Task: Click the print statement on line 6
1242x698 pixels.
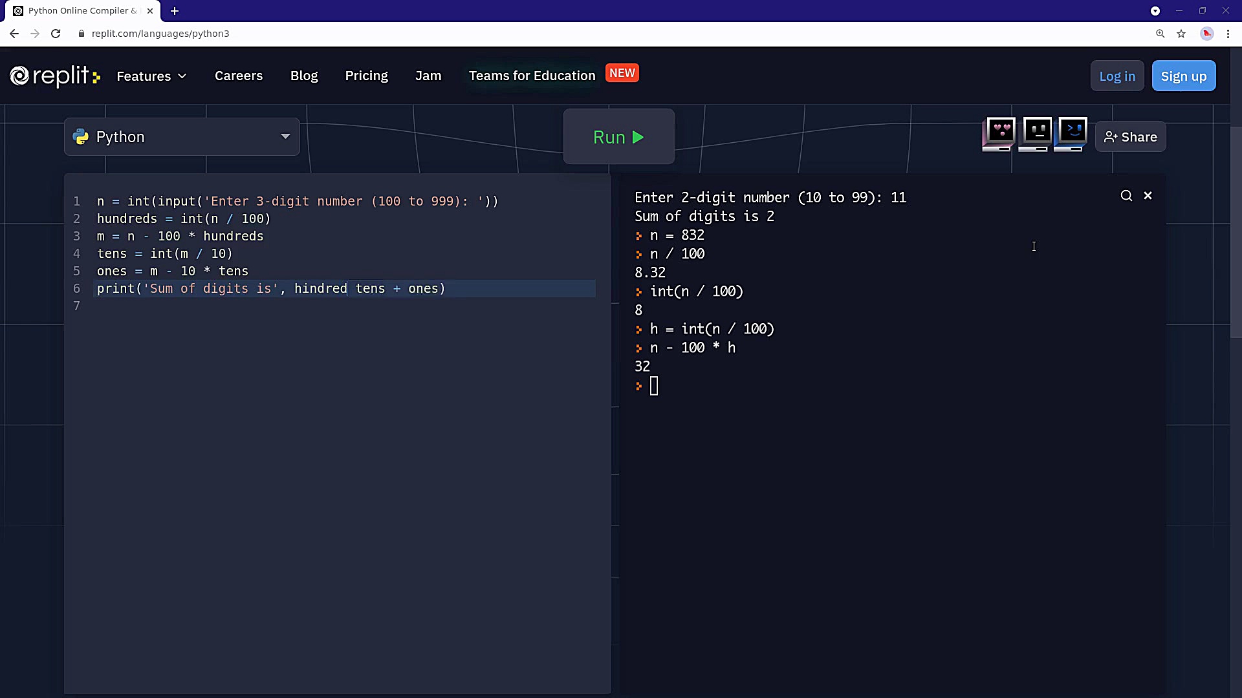Action: (271, 288)
